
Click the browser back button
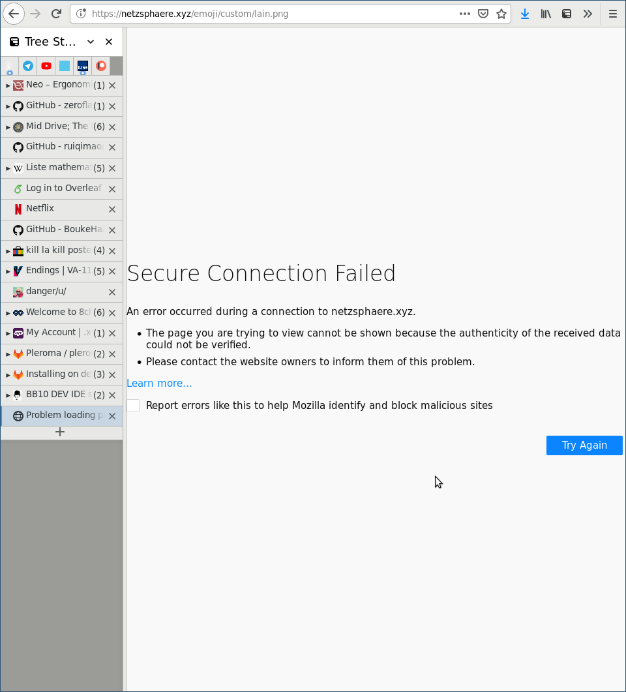click(x=14, y=14)
